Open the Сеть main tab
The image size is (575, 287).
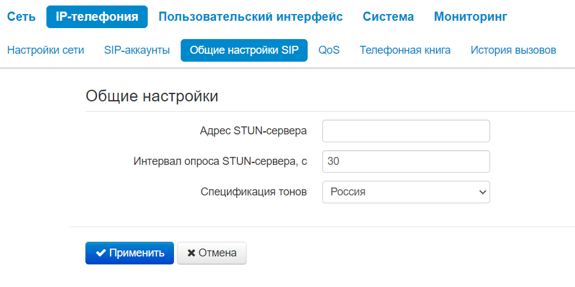[21, 16]
